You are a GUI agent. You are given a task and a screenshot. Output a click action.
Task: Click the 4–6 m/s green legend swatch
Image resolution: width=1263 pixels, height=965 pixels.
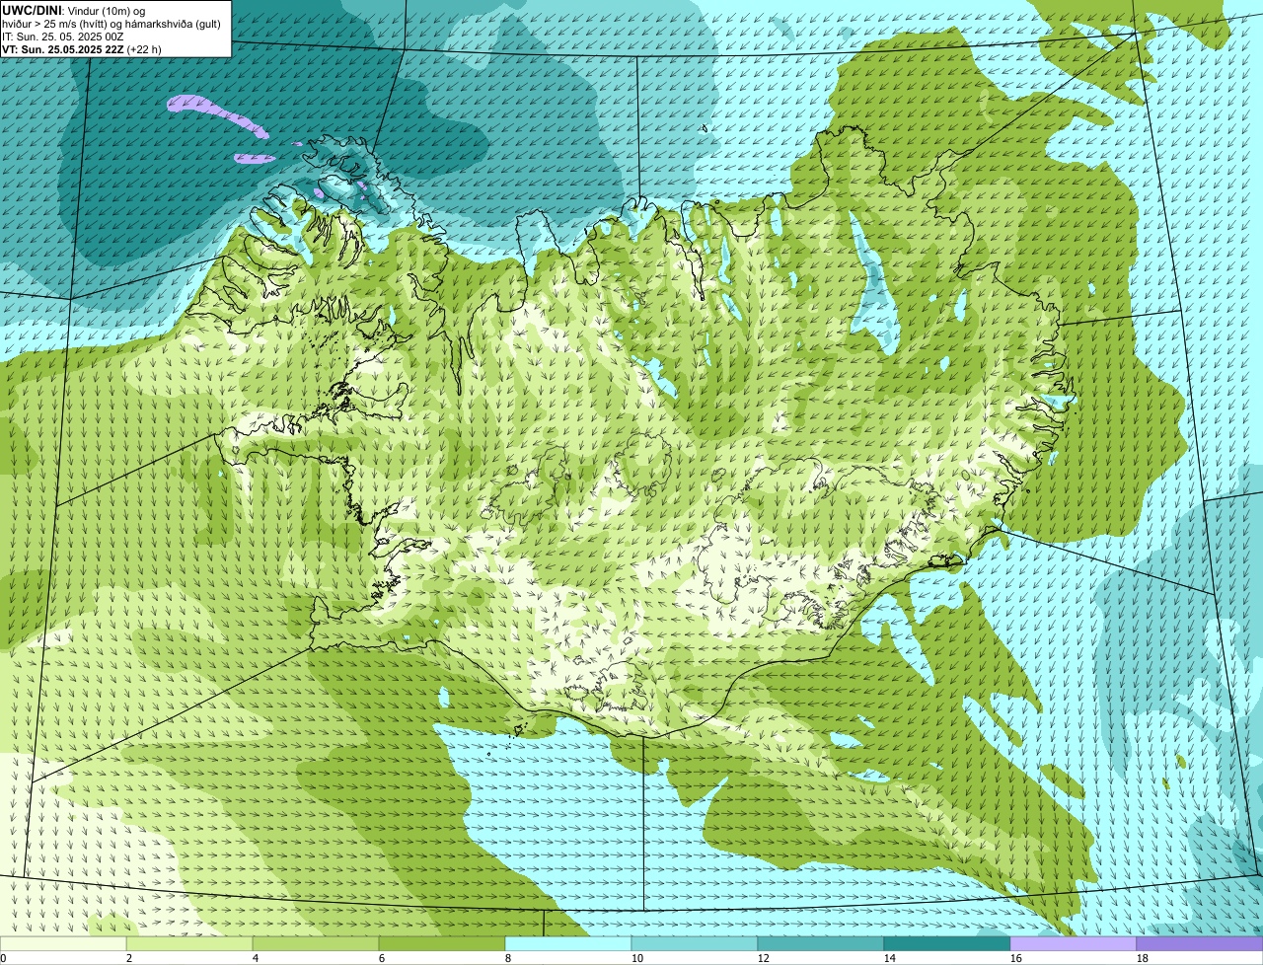pos(316,944)
